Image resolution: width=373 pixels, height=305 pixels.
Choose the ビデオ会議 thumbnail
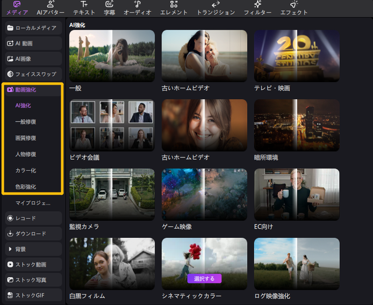pyautogui.click(x=112, y=125)
